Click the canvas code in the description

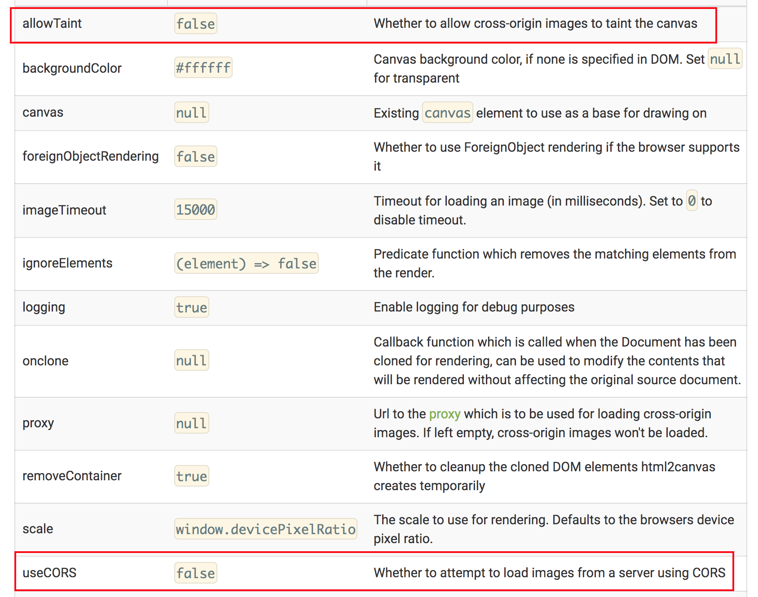click(x=447, y=113)
